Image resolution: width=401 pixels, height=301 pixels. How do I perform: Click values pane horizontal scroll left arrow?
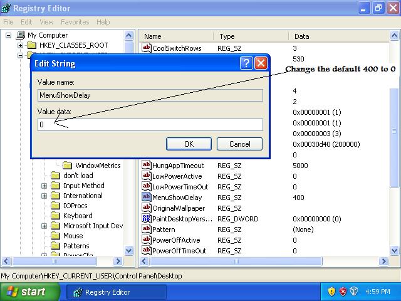point(144,261)
